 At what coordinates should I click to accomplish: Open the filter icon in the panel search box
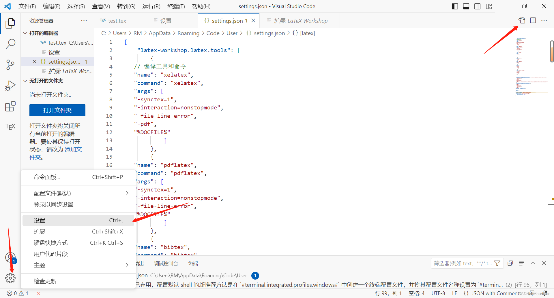497,263
